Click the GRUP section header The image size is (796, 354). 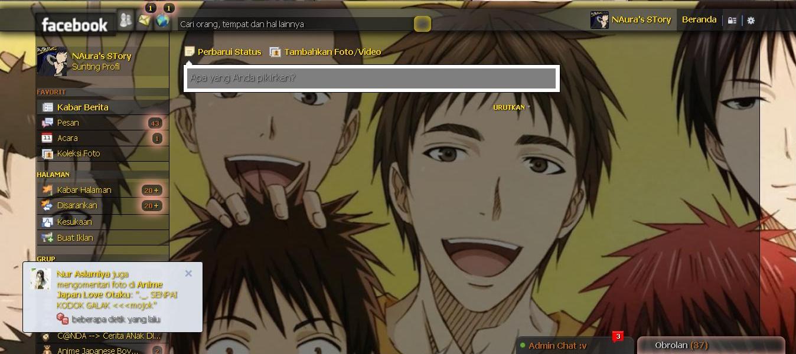[46, 259]
